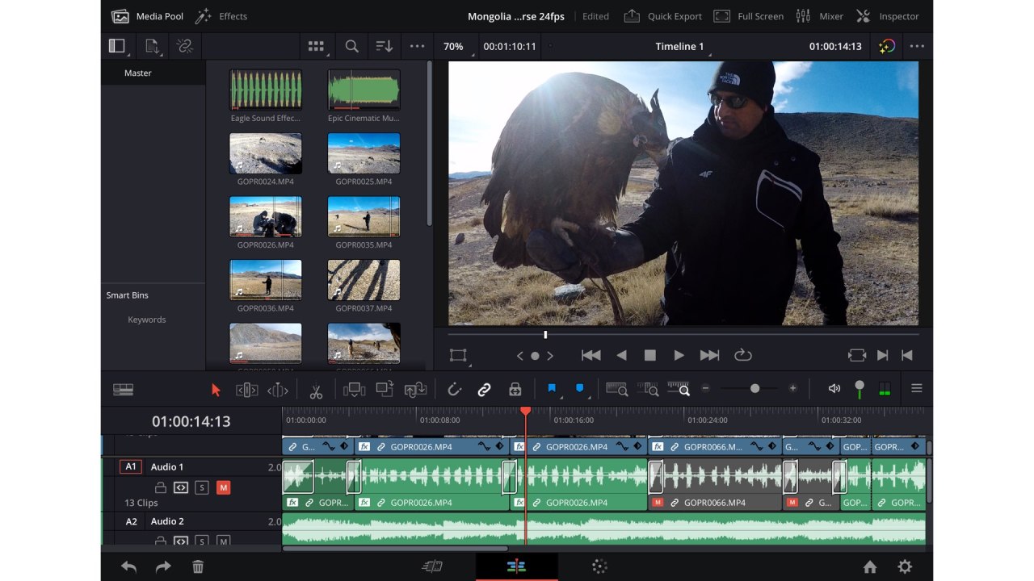Select Epic Cinematic Music audio thumbnail
1034x581 pixels.
pos(364,90)
